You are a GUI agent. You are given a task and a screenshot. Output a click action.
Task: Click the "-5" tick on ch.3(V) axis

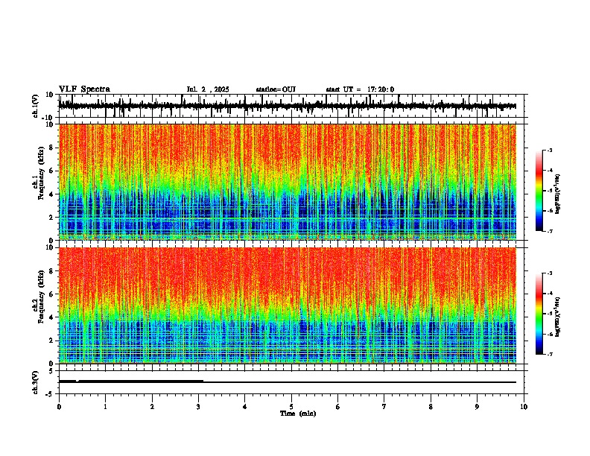[x=51, y=394]
